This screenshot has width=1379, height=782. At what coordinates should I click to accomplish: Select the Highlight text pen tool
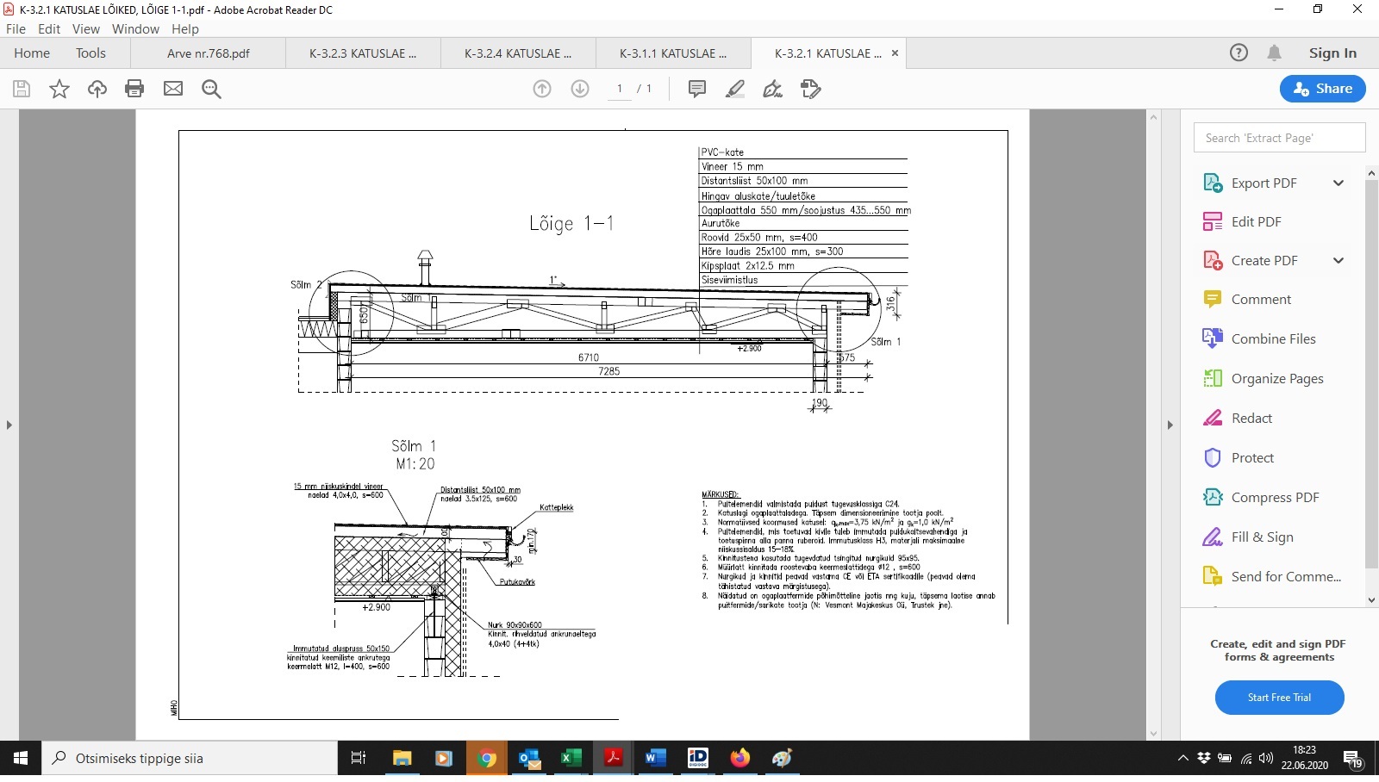point(735,89)
